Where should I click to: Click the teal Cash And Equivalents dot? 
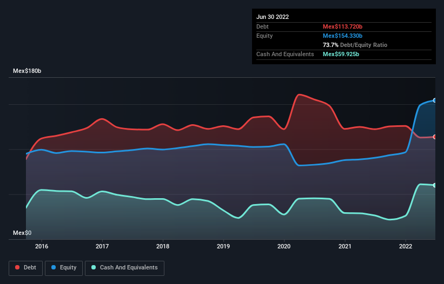click(x=94, y=267)
